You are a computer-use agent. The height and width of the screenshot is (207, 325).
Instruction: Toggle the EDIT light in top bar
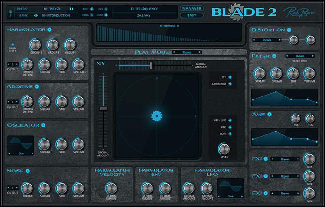coord(91,9)
